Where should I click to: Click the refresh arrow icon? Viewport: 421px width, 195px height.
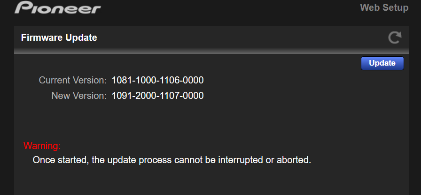click(395, 37)
